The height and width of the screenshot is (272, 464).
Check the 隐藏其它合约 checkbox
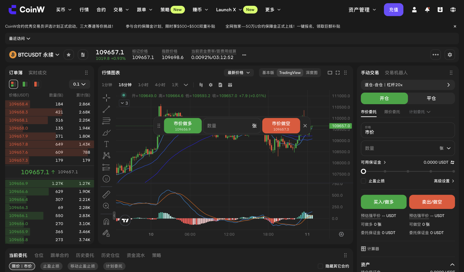pyautogui.click(x=320, y=266)
